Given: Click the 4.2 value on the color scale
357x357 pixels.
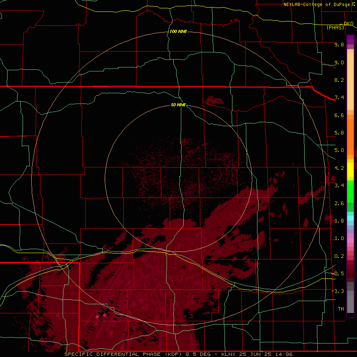Looking at the screenshot, I should click(339, 168).
